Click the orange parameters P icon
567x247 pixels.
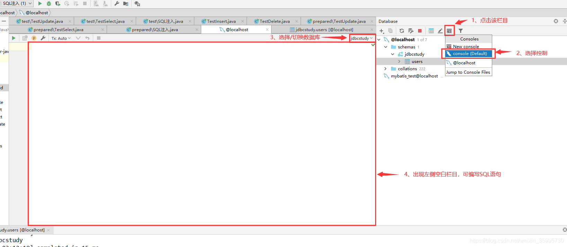point(34,38)
